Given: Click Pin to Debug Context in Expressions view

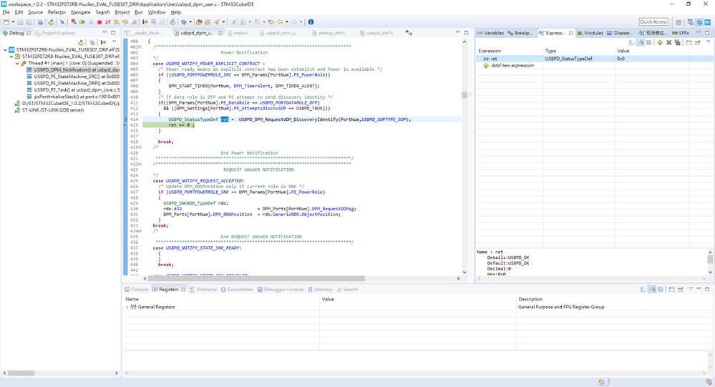Looking at the screenshot, I should 698,42.
